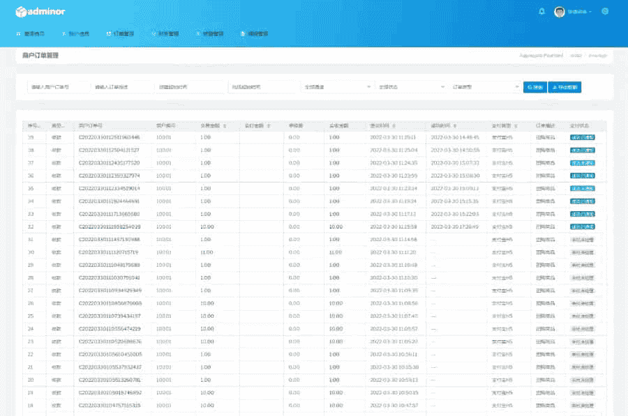Open the notification bell
This screenshot has height=416, width=628.
pos(542,11)
